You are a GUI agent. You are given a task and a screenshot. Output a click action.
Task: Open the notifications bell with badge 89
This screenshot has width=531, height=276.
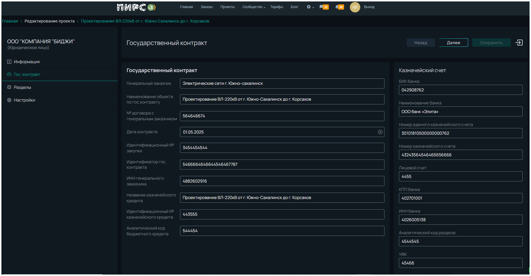339,7
